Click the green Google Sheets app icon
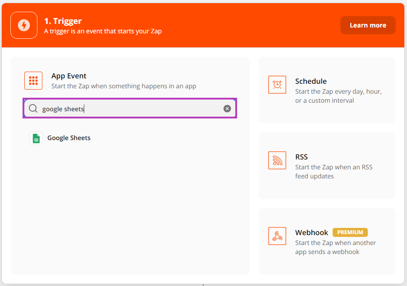Viewport: 407px width, 286px height. [x=36, y=138]
